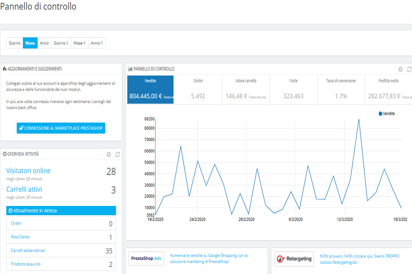This screenshot has height=274, width=412.
Task: Open the Visitatori online link
Action: 28,171
